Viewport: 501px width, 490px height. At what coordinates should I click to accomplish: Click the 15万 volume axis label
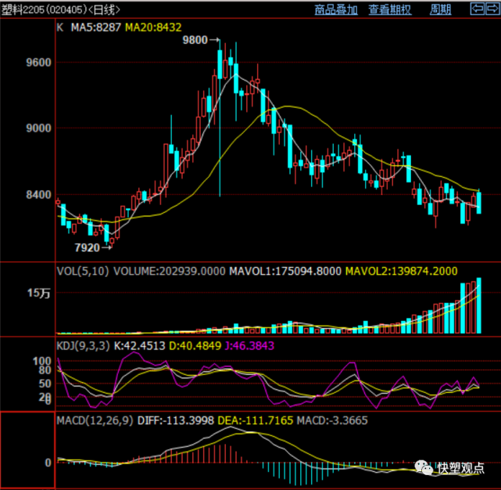coord(38,293)
